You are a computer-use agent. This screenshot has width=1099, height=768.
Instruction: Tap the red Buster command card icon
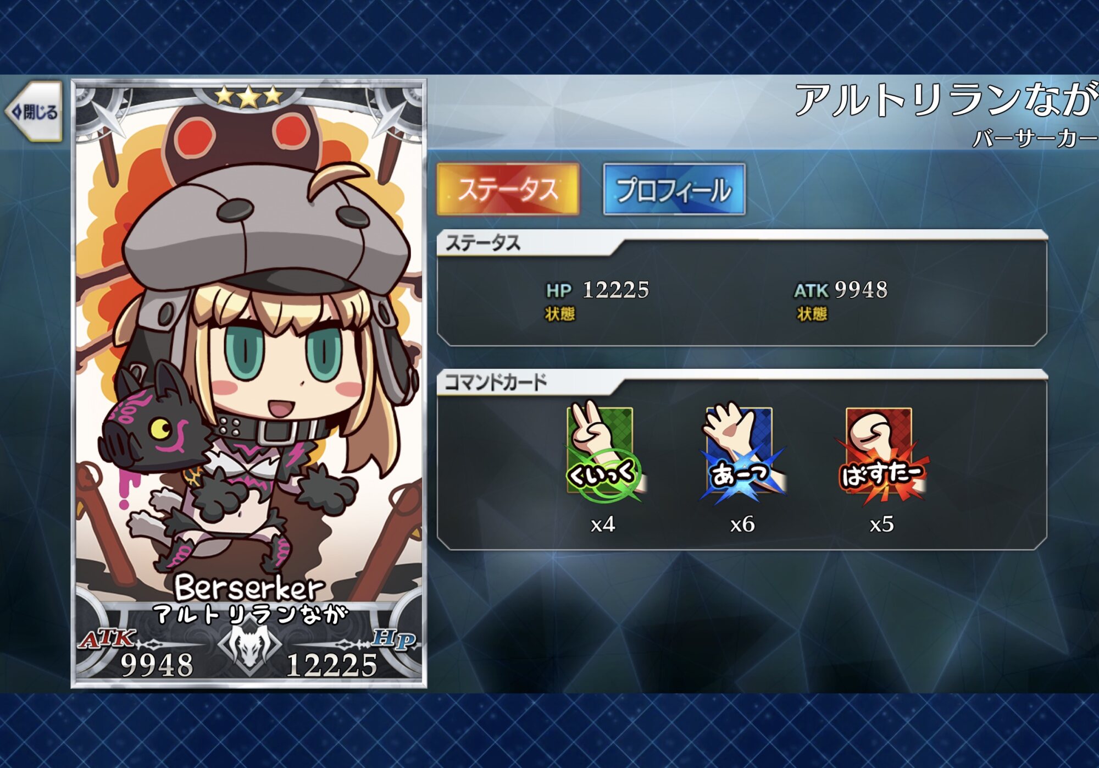pyautogui.click(x=881, y=452)
